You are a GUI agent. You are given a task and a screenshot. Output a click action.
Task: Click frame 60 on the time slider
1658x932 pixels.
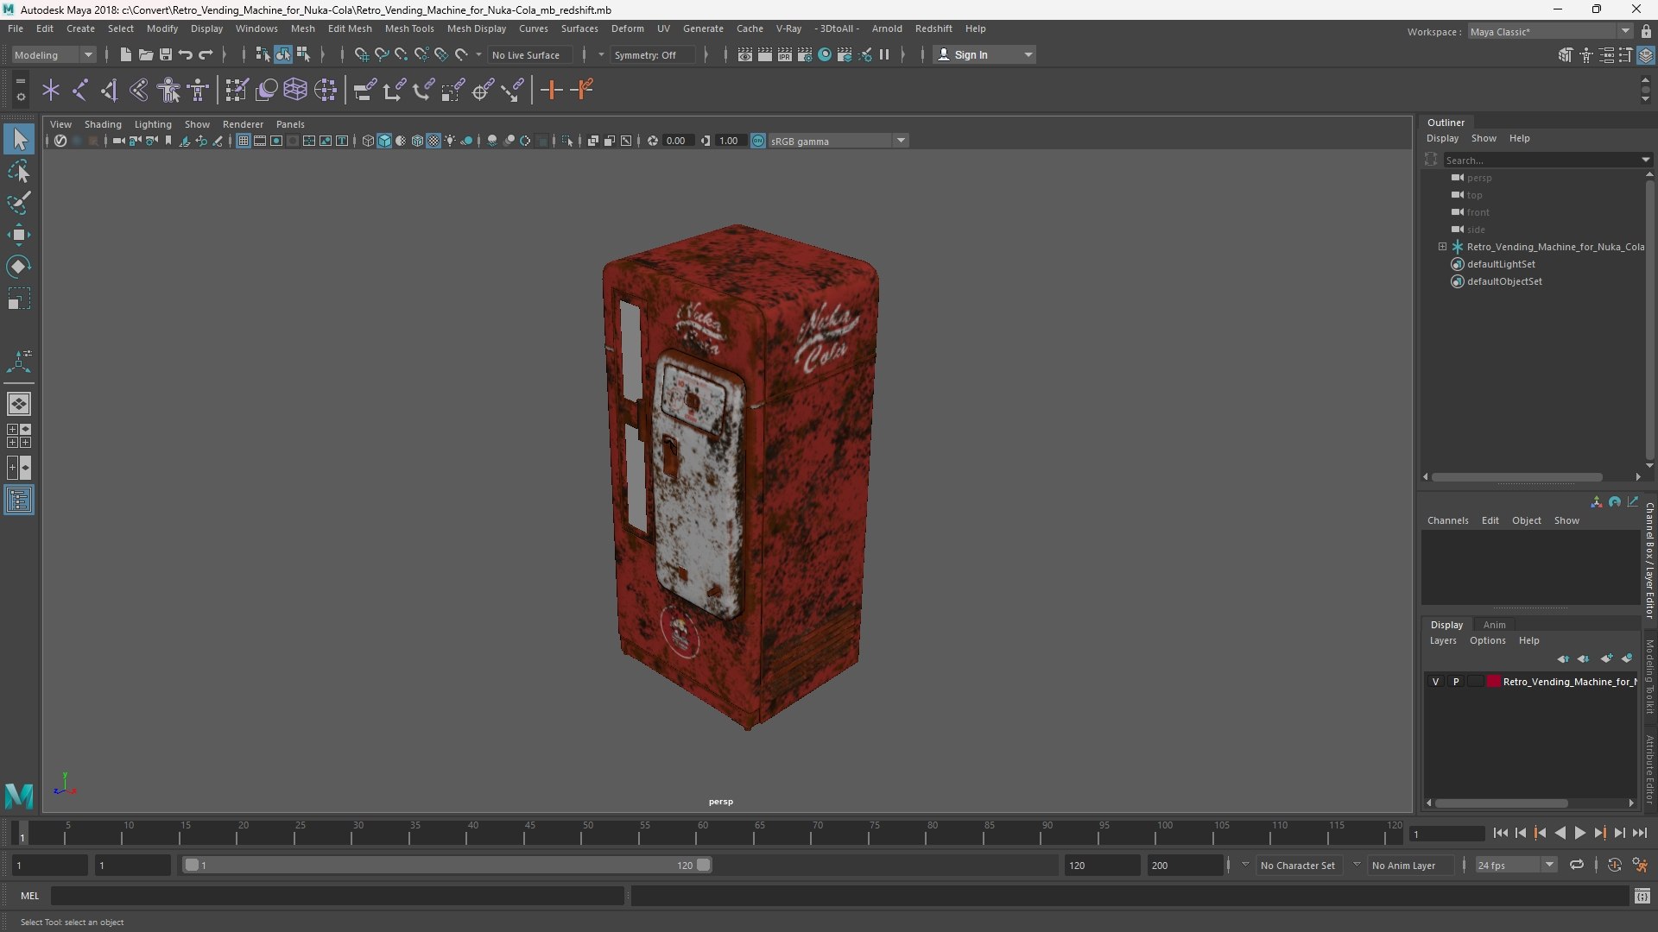[x=702, y=833]
